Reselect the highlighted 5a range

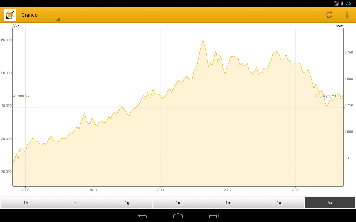pos(330,203)
